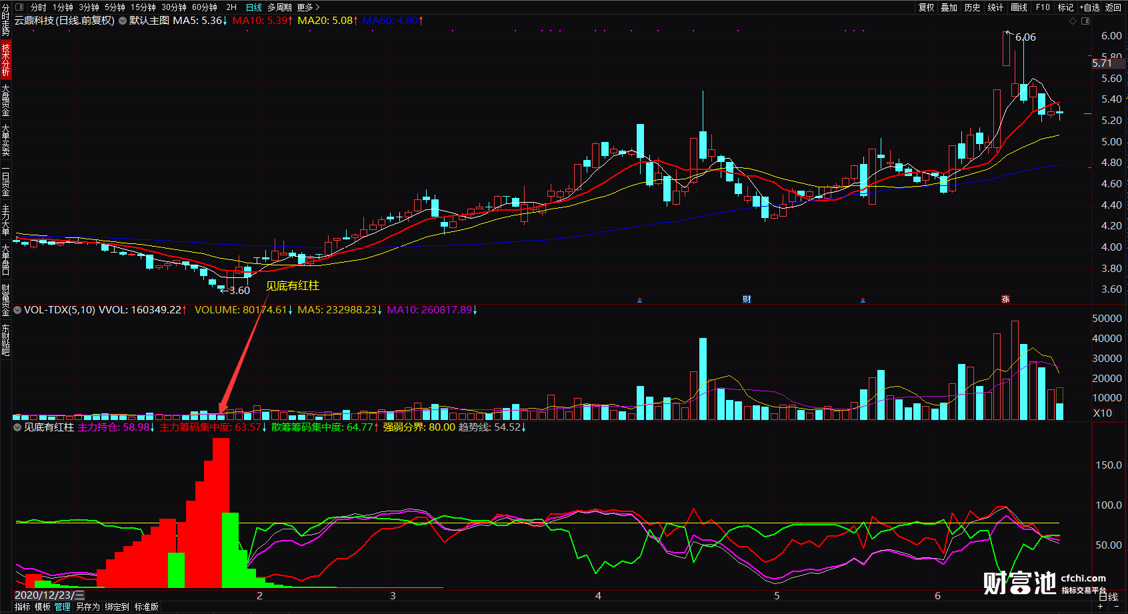
Task: Switch to 分时 intraday view
Action: click(39, 7)
